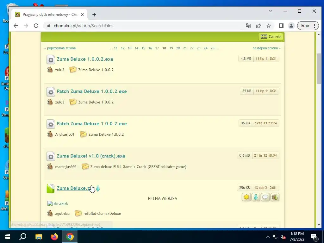Open Patch Zuma Deluxe 1.0.0.2.exe by zulu3
Image resolution: width=324 pixels, height=243 pixels.
pyautogui.click(x=92, y=91)
